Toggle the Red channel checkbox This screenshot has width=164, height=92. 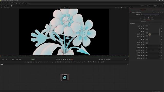tap(141, 25)
